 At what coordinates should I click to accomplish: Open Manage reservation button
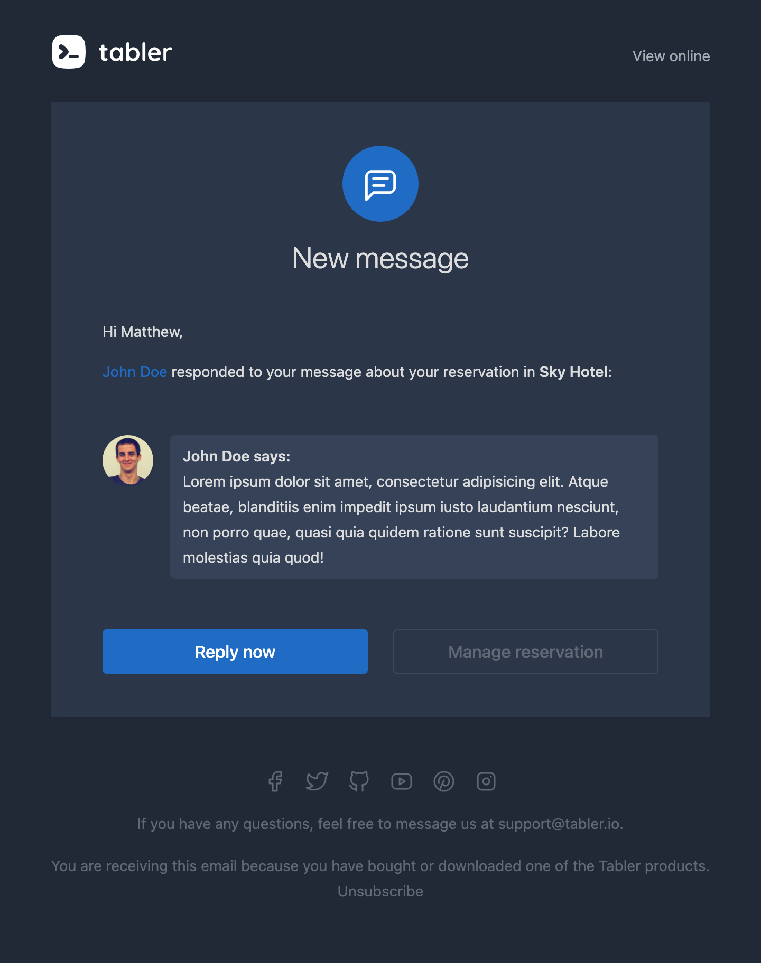[x=526, y=652]
